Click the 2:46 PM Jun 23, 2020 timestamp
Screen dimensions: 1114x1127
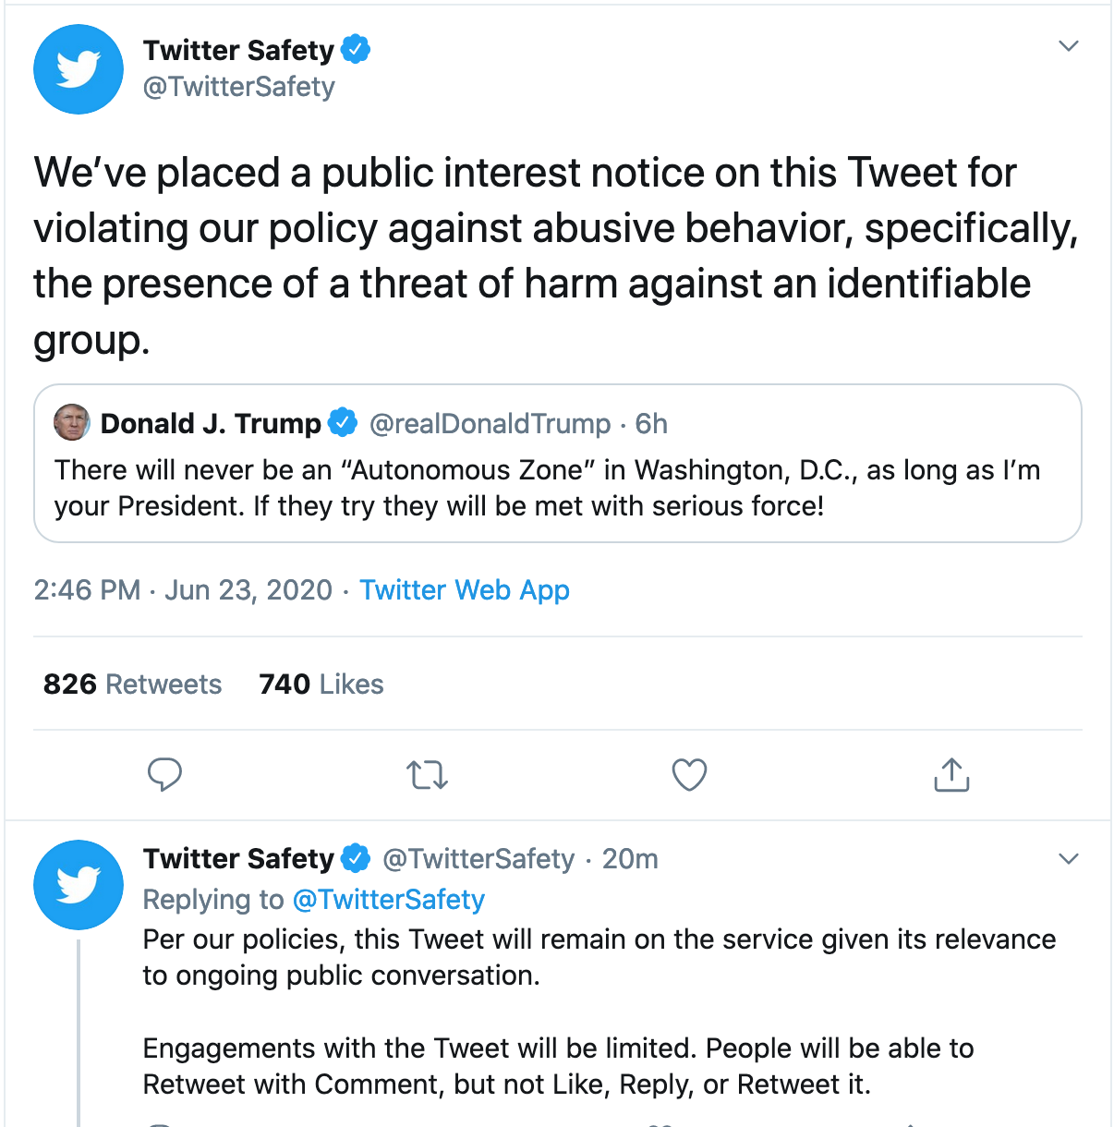coord(183,589)
